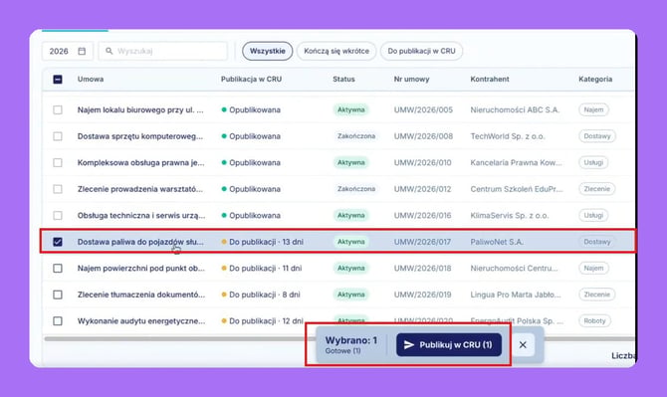667x397 pixels.
Task: Open the Najem lokalu biurowego contract
Action: point(140,109)
